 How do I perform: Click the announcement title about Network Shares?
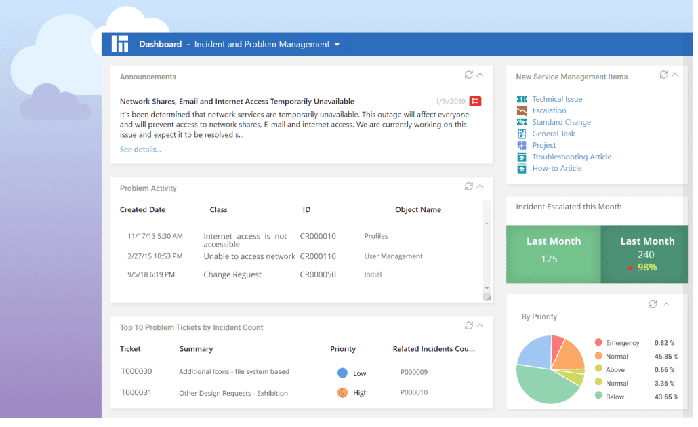coord(237,101)
